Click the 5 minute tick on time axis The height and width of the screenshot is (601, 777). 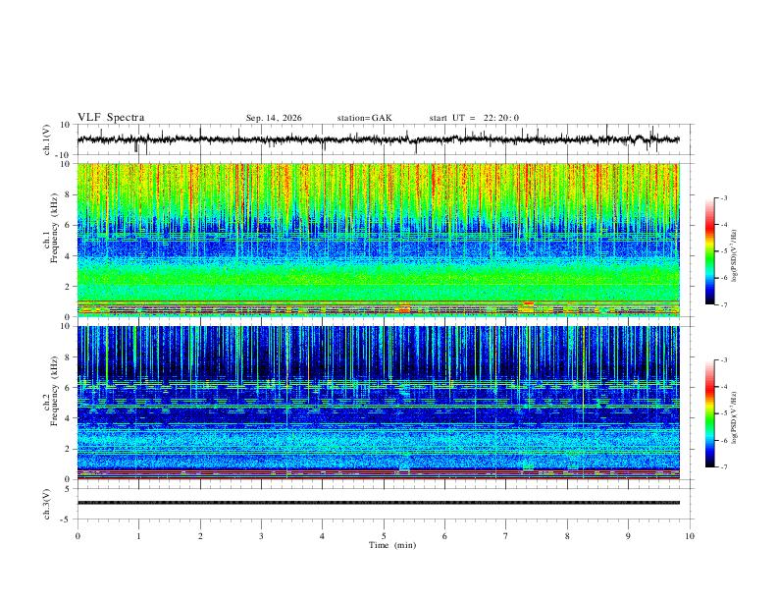[x=384, y=536]
